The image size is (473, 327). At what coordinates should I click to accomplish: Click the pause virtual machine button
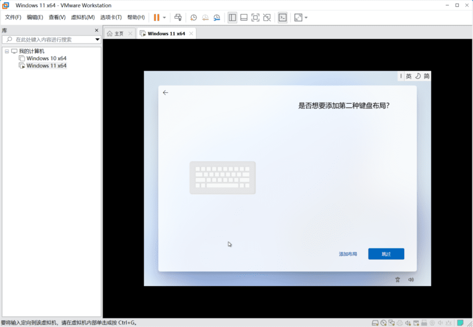pos(157,18)
